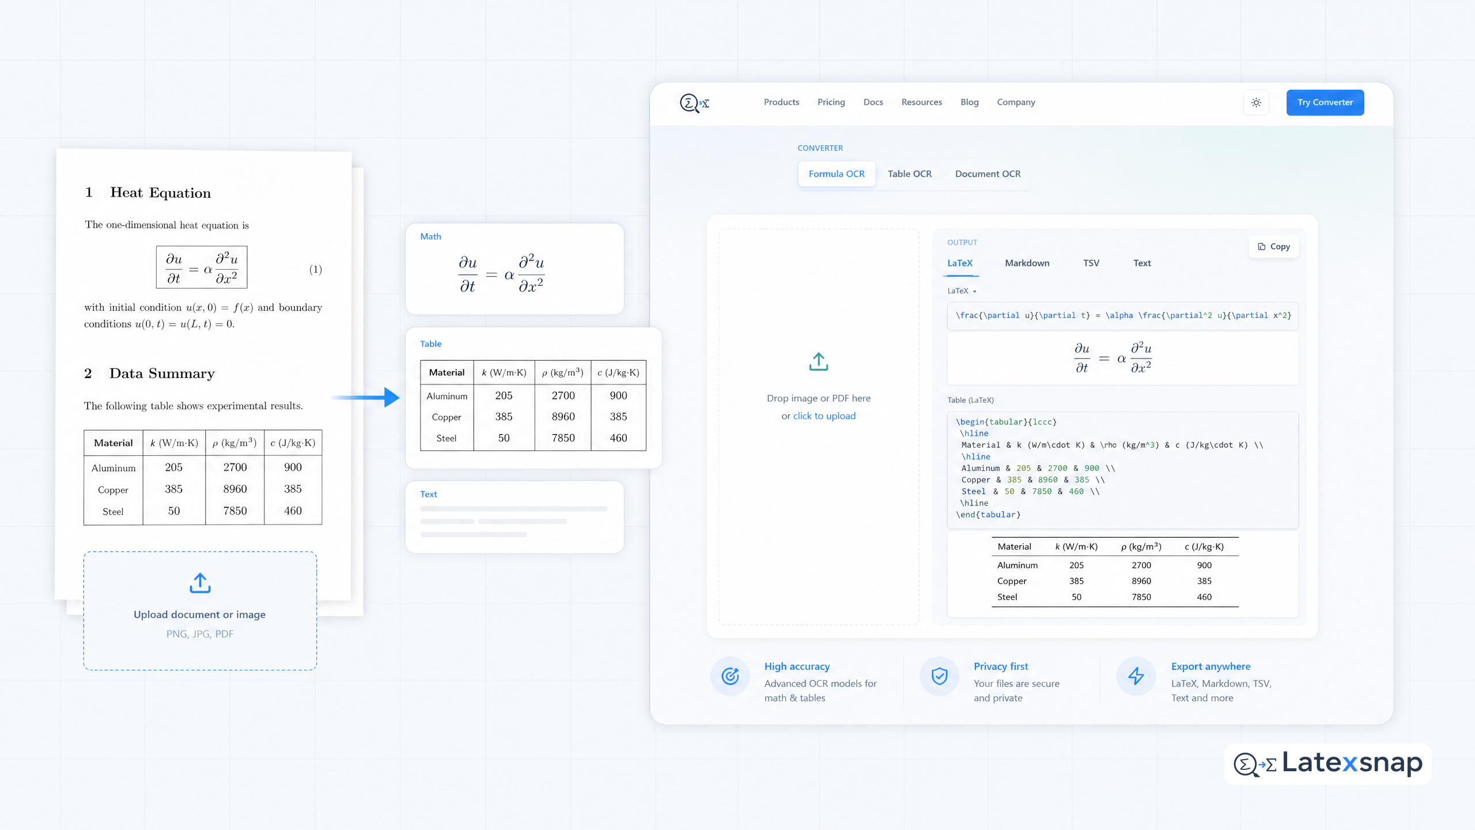Click the Latexsnap brand logo at bottom right

tap(1327, 764)
